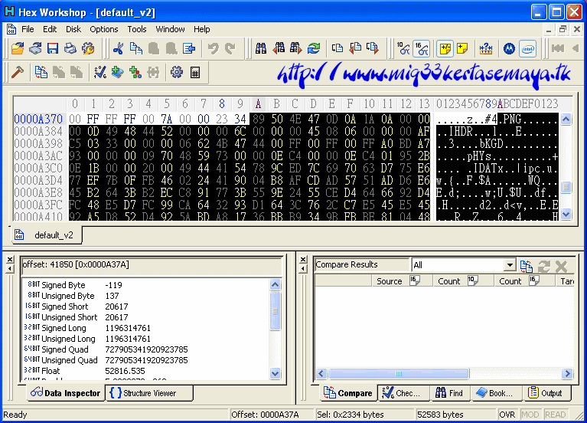587x423 pixels.
Task: Click the ruler with question mark icon
Action: pos(486,48)
